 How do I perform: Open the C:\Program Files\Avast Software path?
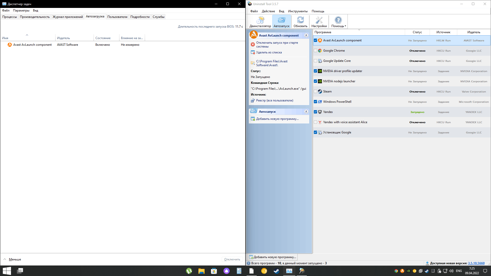pos(272,63)
